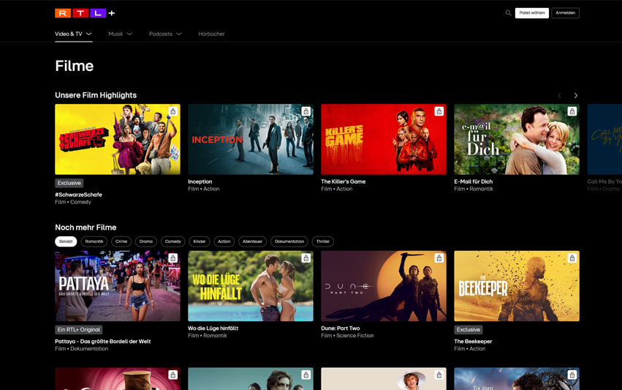Click the lock icon on The Beekeeper
This screenshot has width=622, height=390.
572,258
